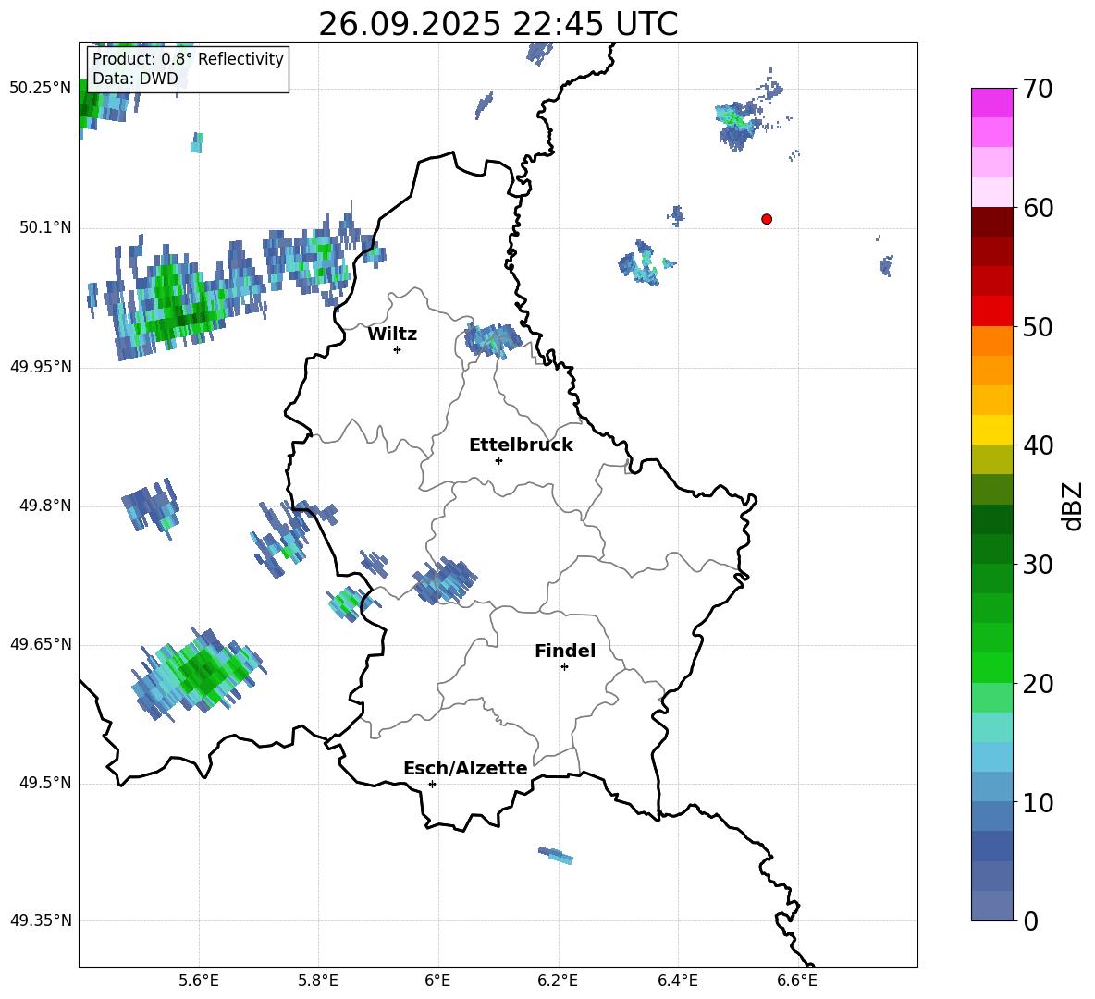Click the 49.5°N latitude label
This screenshot has height=999, width=1095.
click(x=45, y=783)
